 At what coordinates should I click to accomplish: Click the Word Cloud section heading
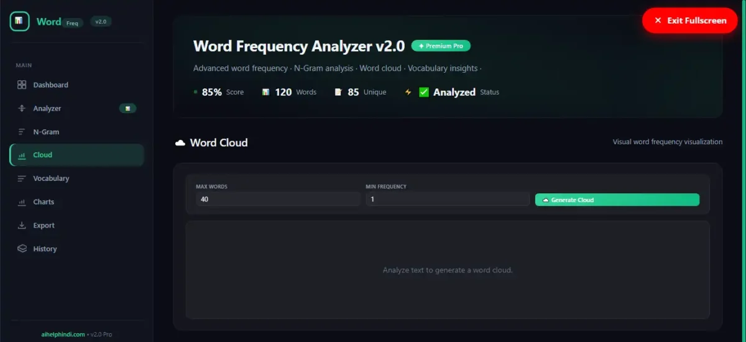pos(219,142)
